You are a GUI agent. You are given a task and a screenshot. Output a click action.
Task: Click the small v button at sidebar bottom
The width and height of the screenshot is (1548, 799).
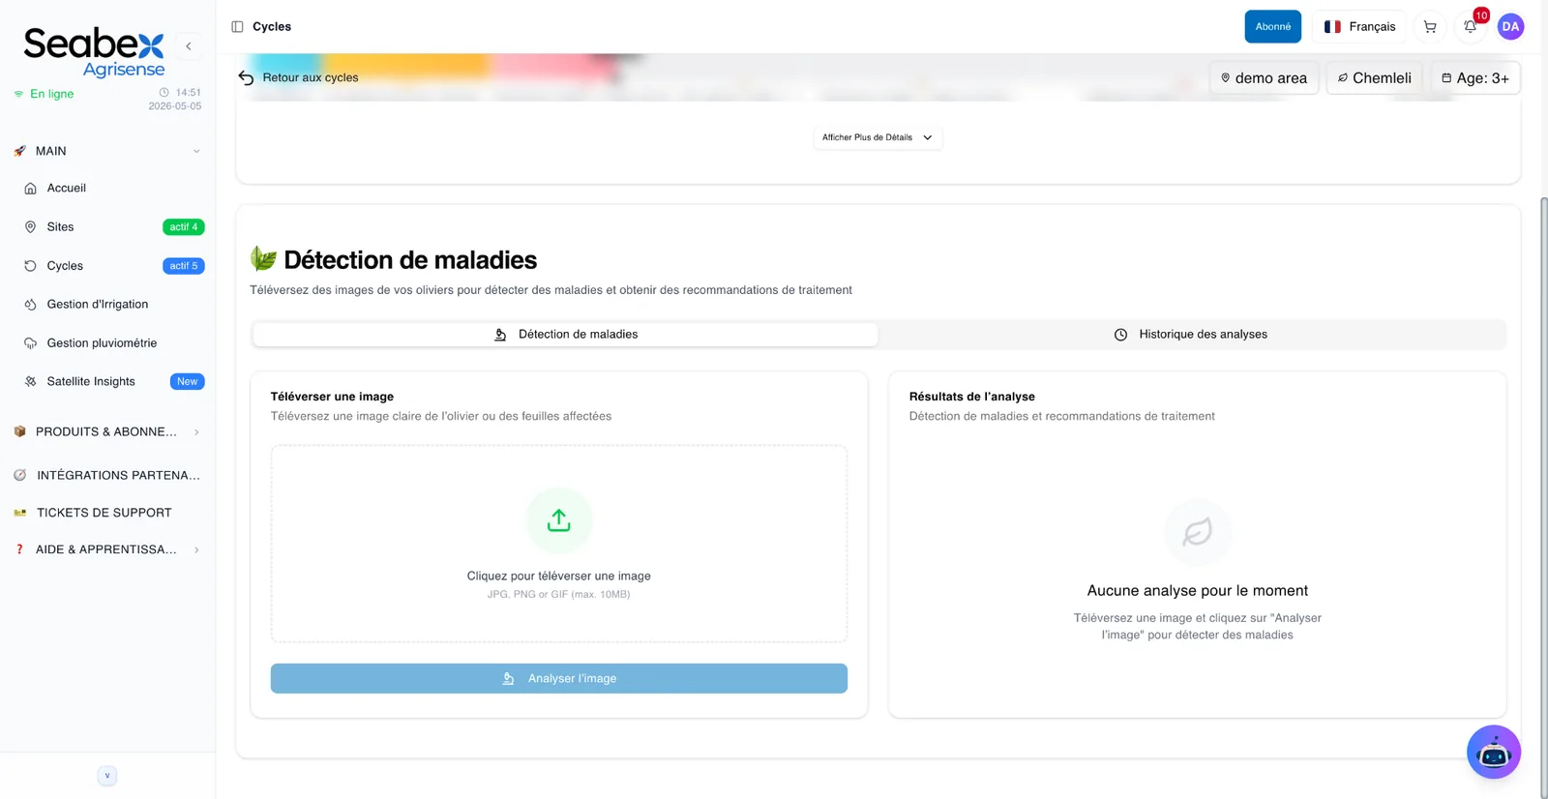(x=107, y=776)
